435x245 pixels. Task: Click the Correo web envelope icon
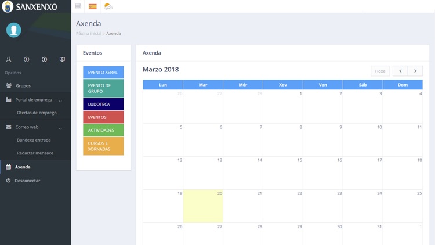(9, 127)
